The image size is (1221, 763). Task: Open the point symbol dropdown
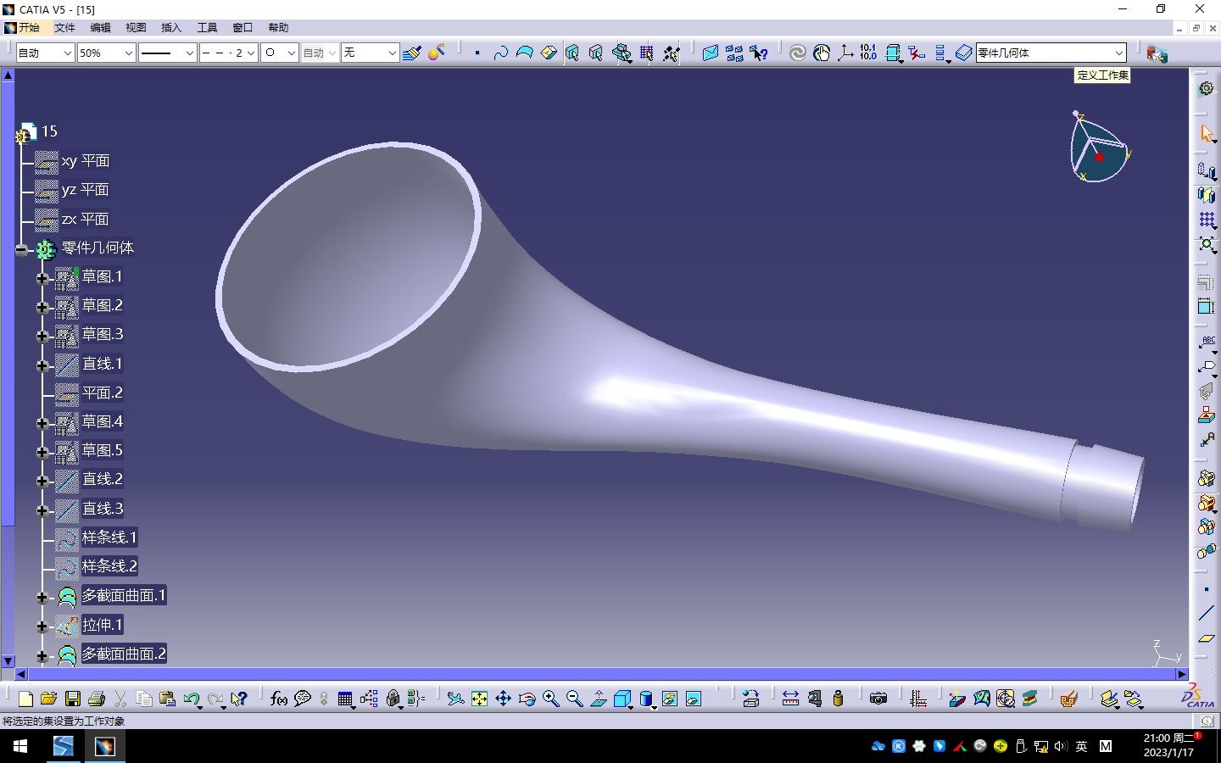click(279, 53)
